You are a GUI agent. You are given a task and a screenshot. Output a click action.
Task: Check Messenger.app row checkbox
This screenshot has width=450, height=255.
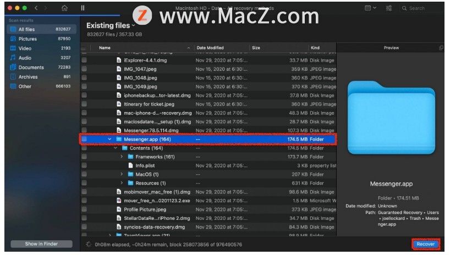[x=84, y=139]
